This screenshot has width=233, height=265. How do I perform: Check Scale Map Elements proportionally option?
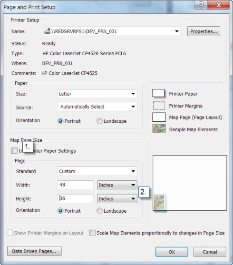(x=92, y=233)
